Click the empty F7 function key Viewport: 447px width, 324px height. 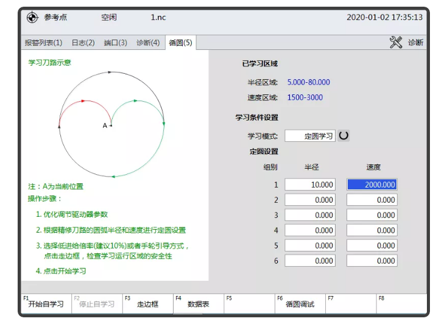[351, 303]
